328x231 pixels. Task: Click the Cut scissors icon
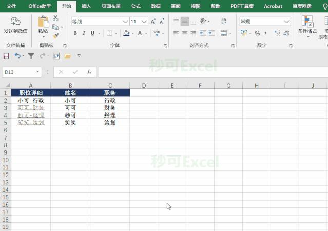[55, 18]
